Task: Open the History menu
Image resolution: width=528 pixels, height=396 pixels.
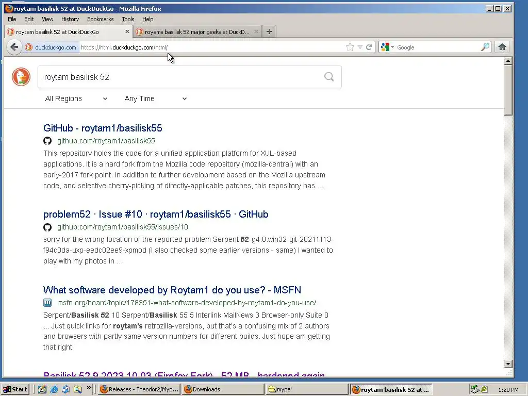Action: coord(70,19)
